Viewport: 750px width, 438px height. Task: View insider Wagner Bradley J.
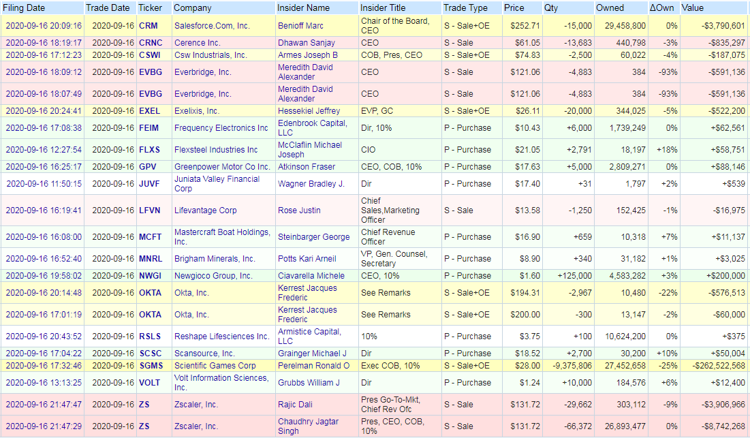click(x=311, y=184)
